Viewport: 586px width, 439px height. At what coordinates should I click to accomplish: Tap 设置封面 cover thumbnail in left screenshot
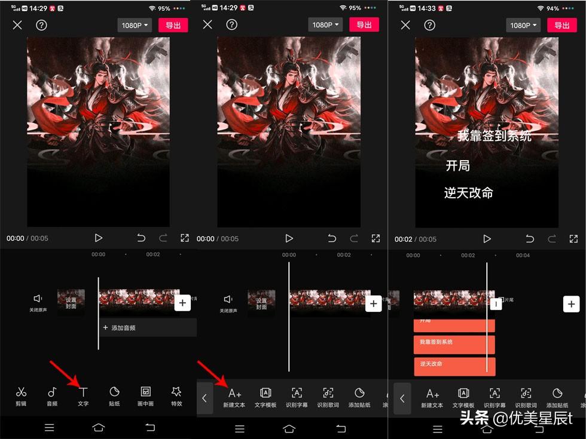[71, 302]
